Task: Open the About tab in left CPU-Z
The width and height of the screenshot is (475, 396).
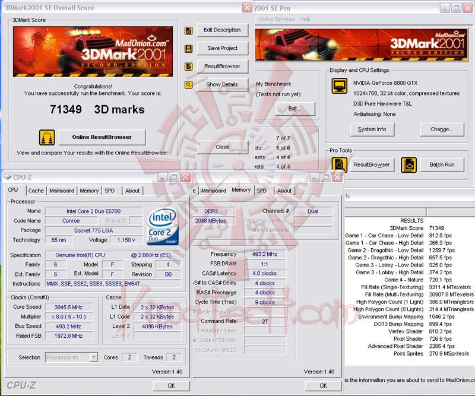Action: (x=132, y=191)
